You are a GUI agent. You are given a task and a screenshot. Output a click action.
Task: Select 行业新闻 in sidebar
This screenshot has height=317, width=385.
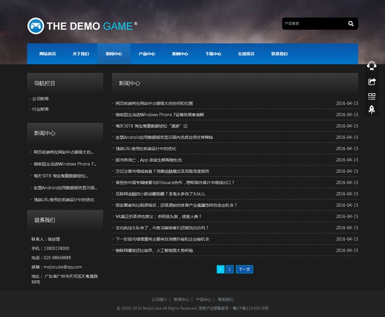tap(40, 109)
